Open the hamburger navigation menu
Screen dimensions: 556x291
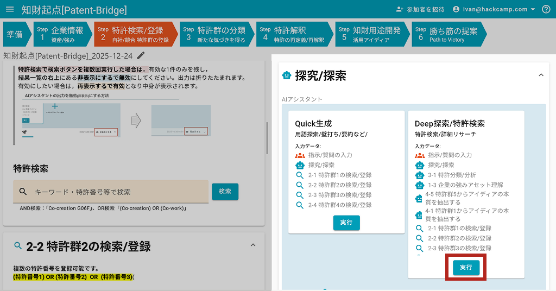point(10,10)
